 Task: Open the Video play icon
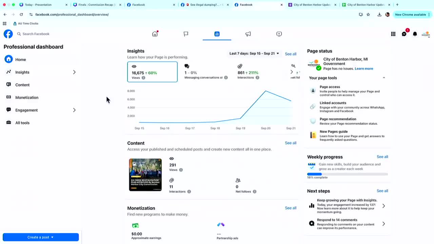(x=279, y=34)
